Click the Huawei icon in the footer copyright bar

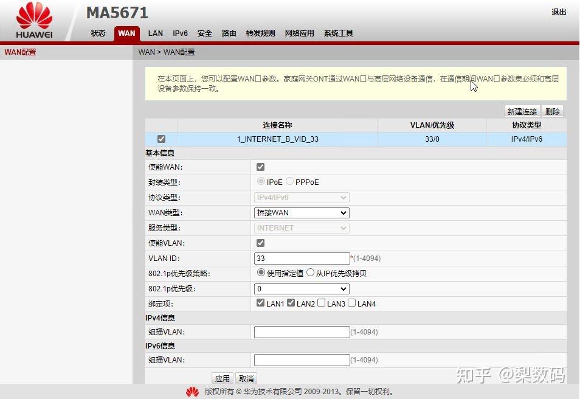click(193, 392)
